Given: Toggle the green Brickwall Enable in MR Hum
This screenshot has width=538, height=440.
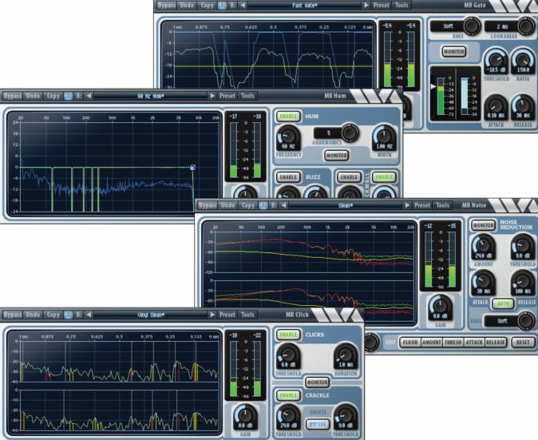Looking at the screenshot, I should 384,177.
